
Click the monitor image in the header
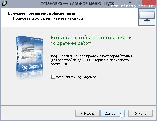[147, 17]
